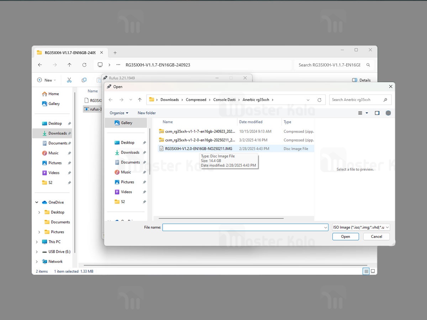Image resolution: width=427 pixels, height=320 pixels.
Task: Expand the Open dialog address bar history
Action: (x=308, y=100)
